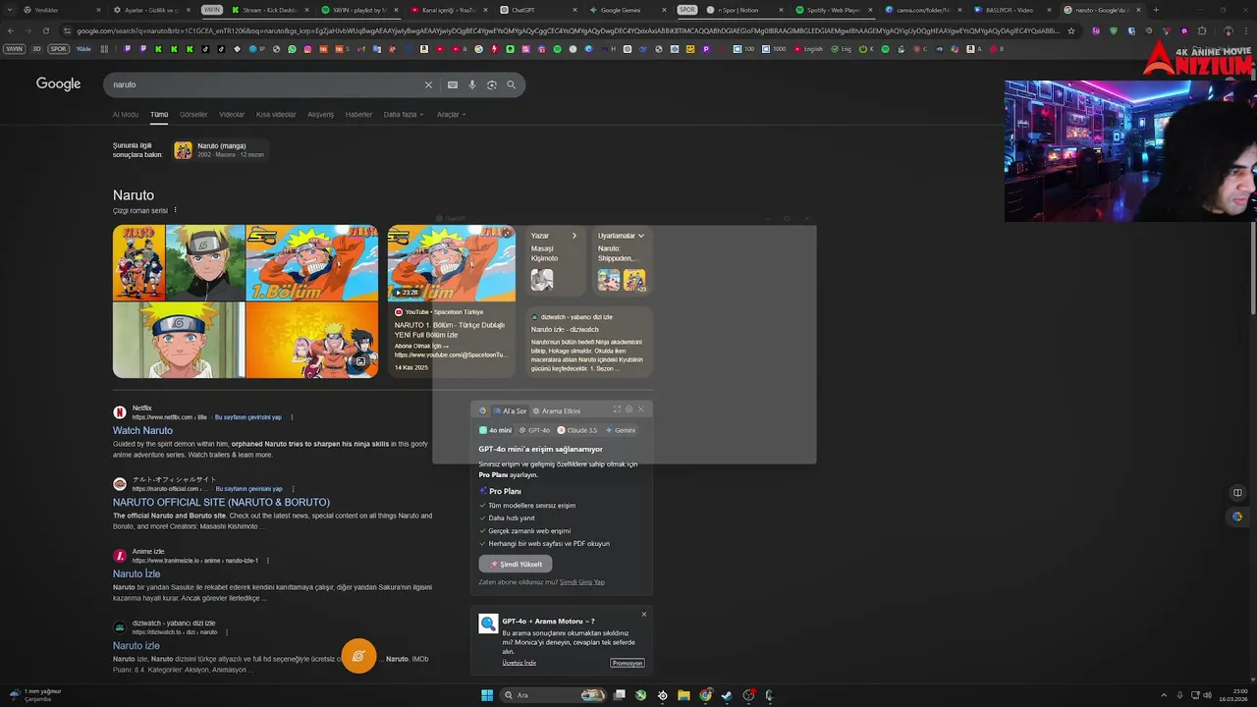1257x707 pixels.
Task: Bookmark this page with star icon
Action: [x=1070, y=30]
